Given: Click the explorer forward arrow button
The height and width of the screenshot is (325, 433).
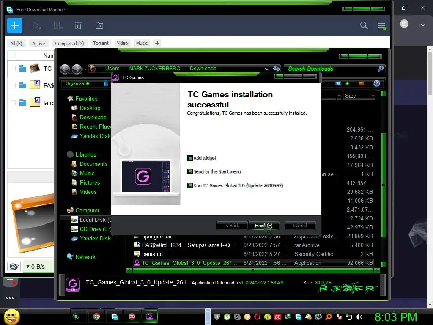Looking at the screenshot, I should tap(77, 69).
